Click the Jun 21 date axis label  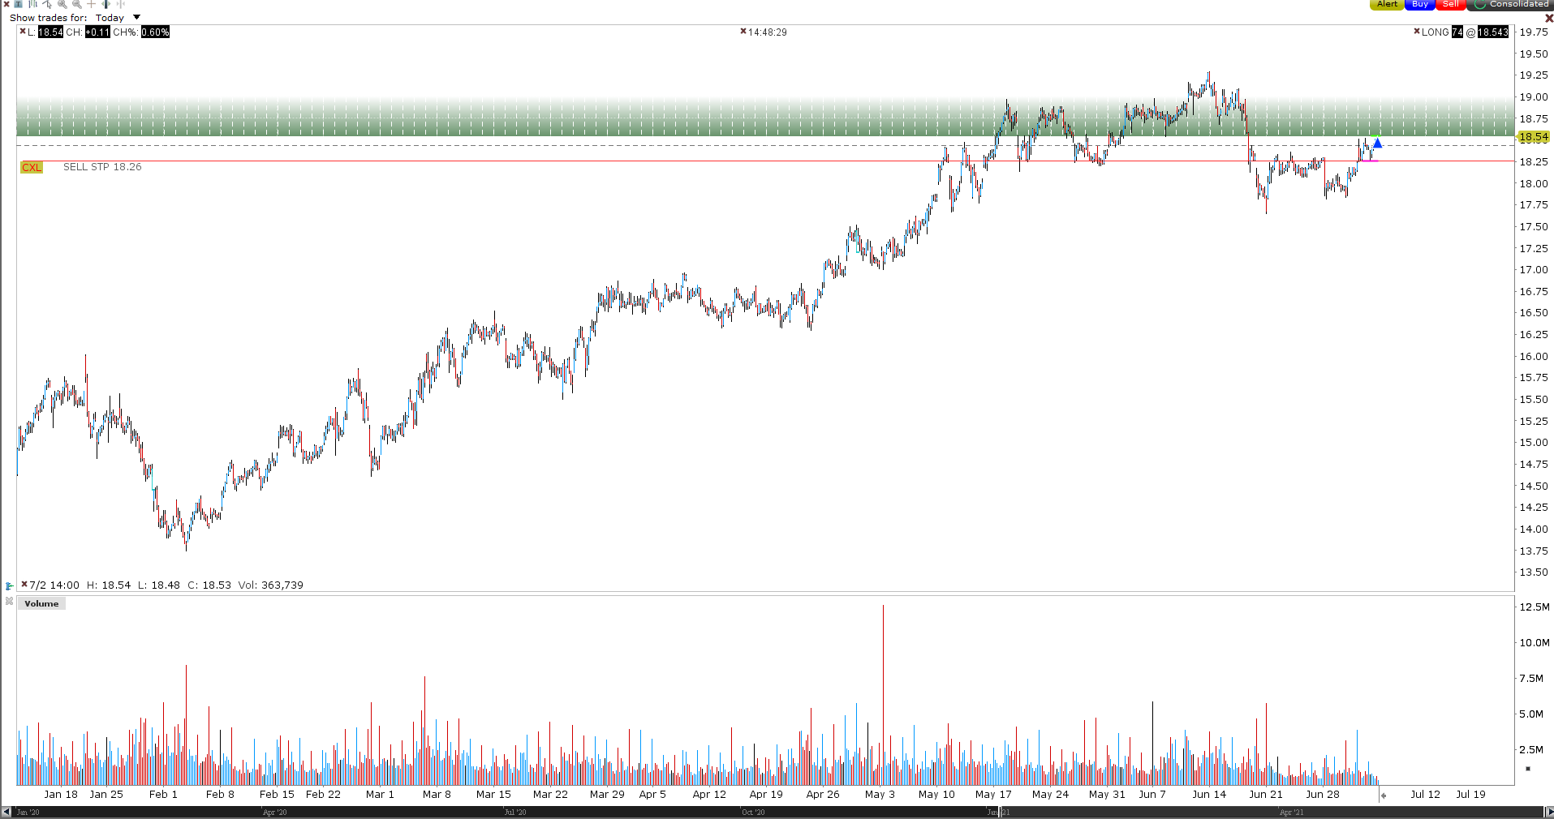pyautogui.click(x=1266, y=794)
